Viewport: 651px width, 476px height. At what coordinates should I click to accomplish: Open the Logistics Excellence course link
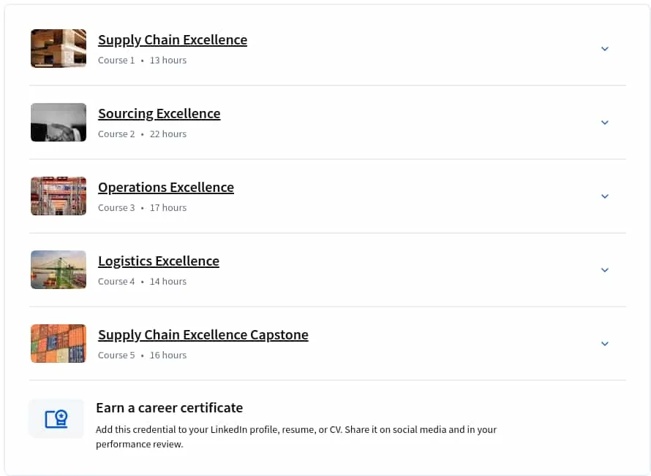coord(159,261)
